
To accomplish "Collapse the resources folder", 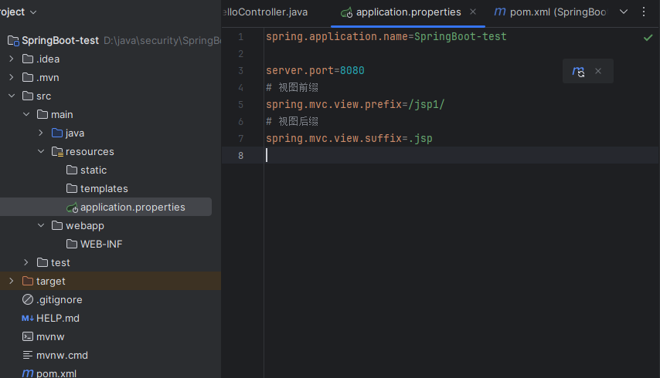I will [41, 152].
